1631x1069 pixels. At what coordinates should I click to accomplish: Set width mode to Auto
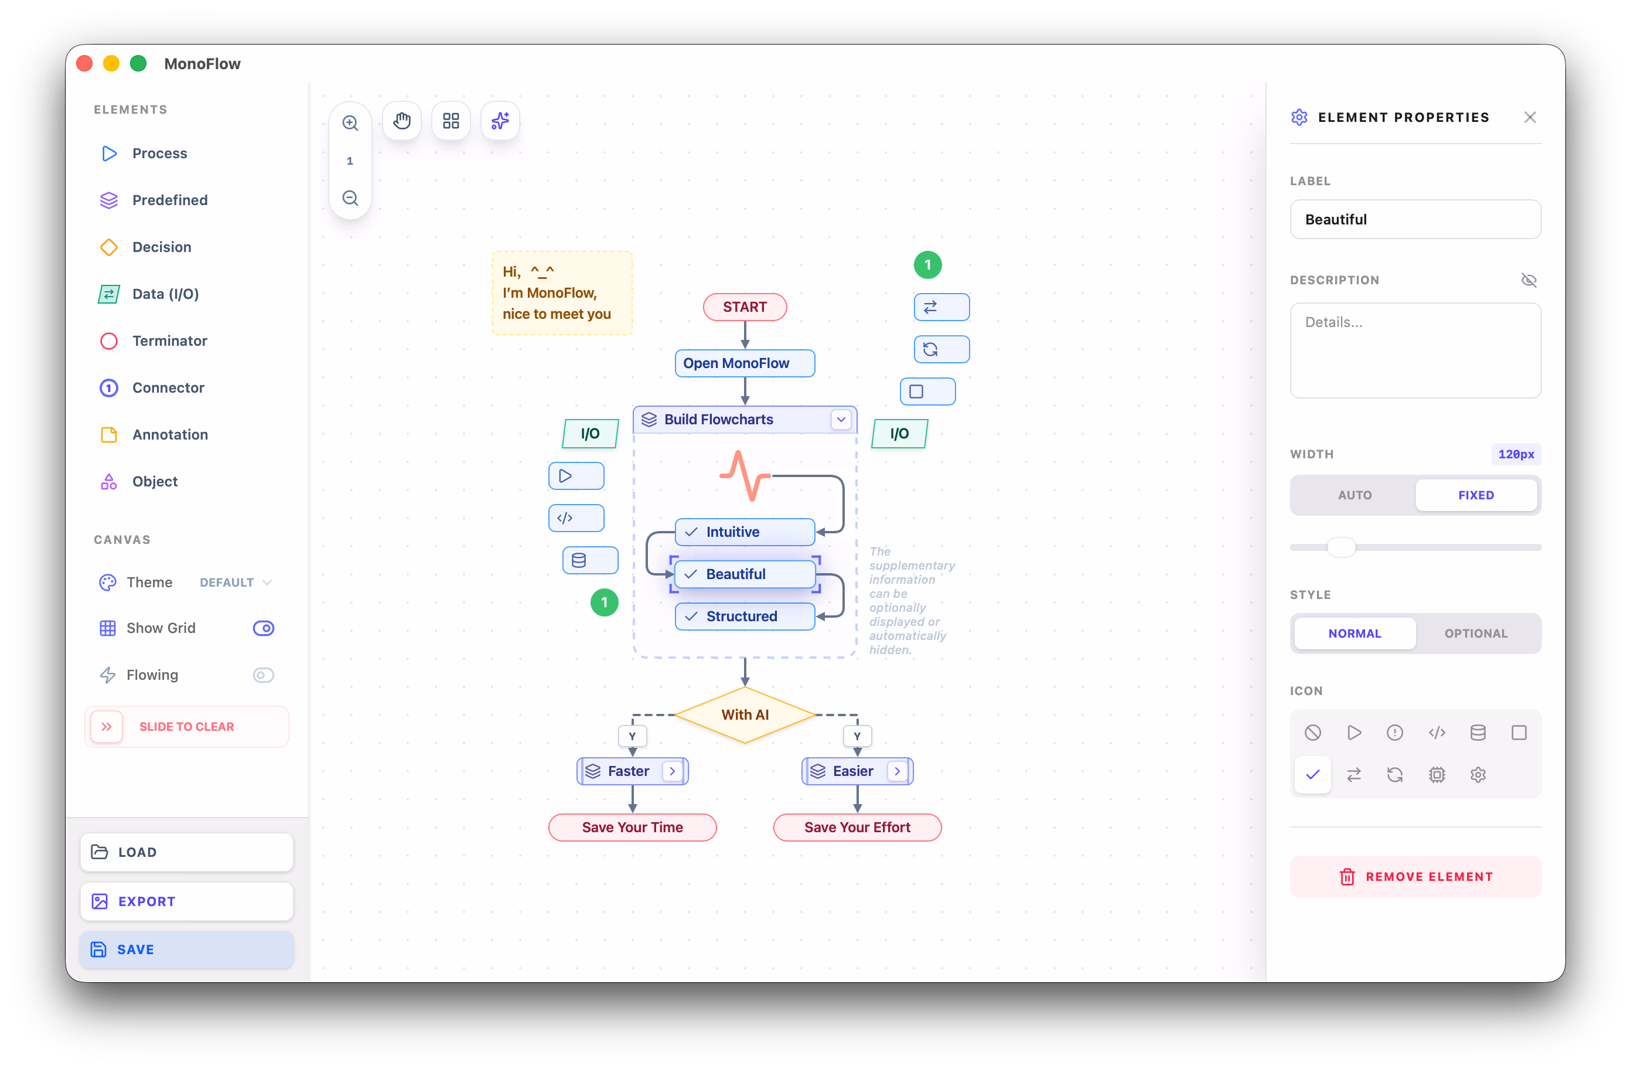1354,495
